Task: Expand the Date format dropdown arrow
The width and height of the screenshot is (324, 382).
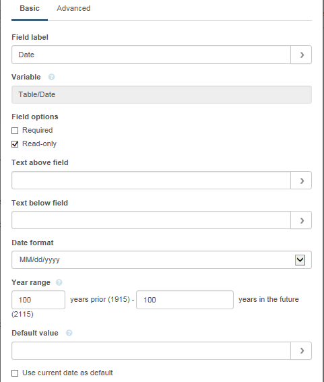Action: (300, 260)
